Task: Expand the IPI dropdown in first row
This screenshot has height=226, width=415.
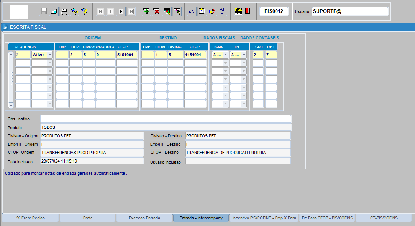Action: click(243, 55)
